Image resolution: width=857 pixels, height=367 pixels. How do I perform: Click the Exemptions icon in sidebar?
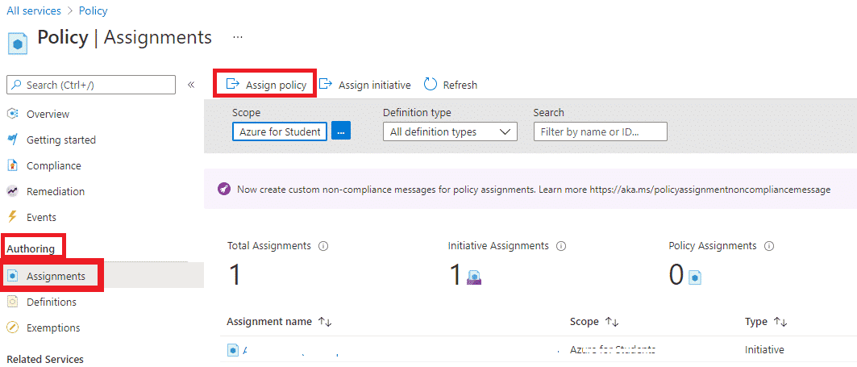pyautogui.click(x=13, y=327)
